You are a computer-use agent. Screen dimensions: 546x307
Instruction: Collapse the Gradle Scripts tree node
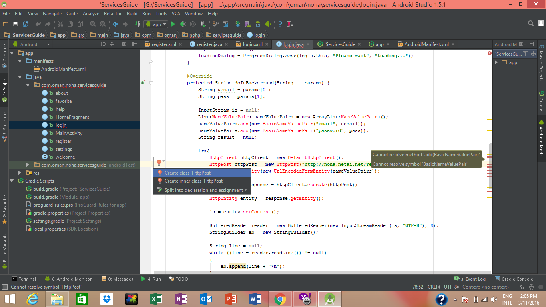(x=12, y=181)
